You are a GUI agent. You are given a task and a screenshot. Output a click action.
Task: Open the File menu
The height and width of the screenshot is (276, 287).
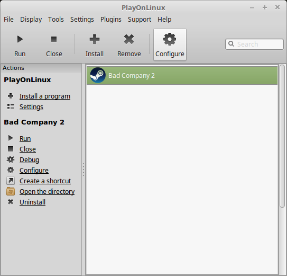8,19
